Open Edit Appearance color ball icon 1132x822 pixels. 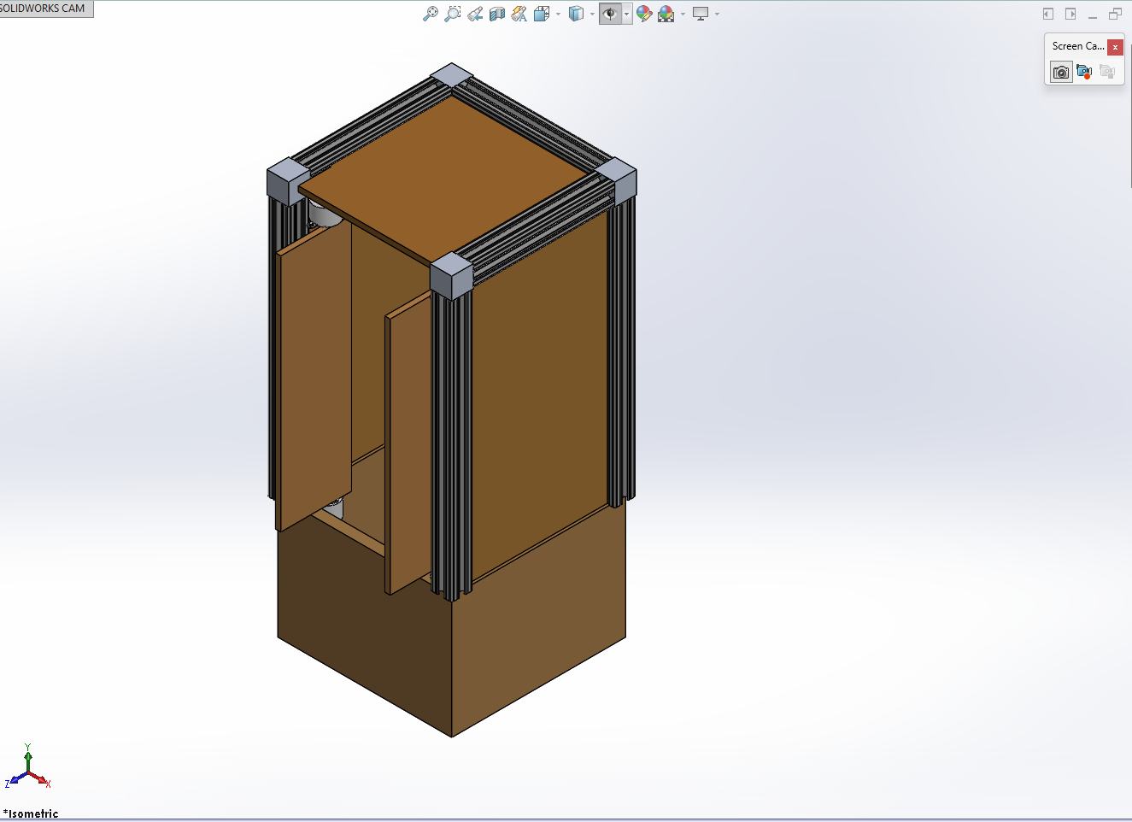pos(644,14)
